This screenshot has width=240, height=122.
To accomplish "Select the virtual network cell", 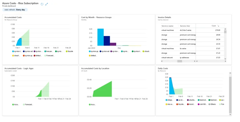I will pos(167,58).
